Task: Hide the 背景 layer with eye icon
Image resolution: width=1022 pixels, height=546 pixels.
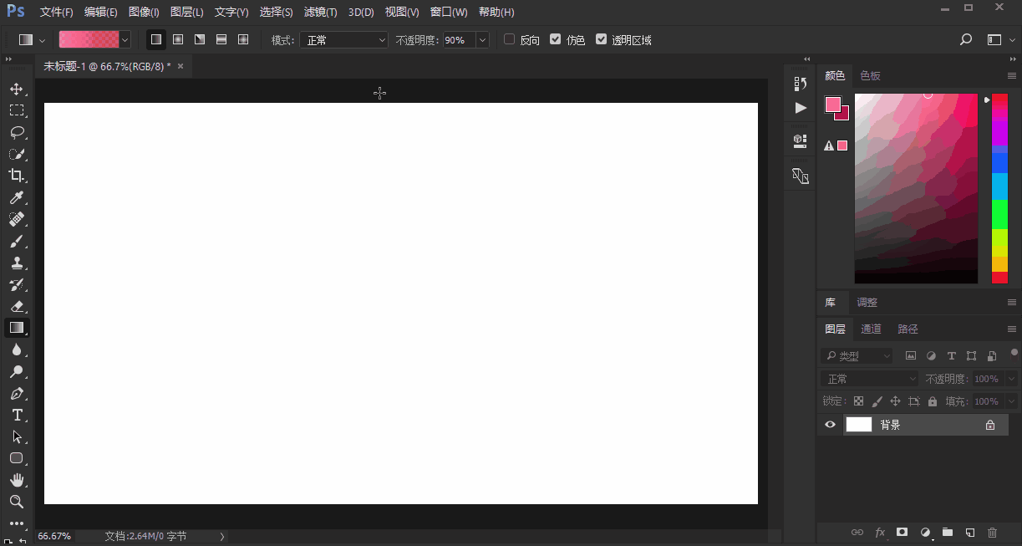Action: (830, 425)
